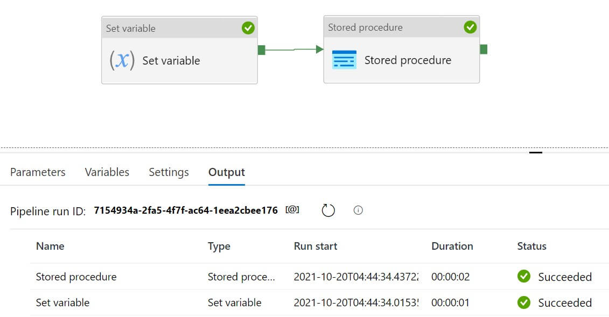609x317 pixels.
Task: Click Succeeded status icon in Set variable row
Action: pyautogui.click(x=523, y=302)
